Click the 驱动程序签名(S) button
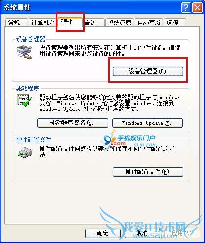This screenshot has height=243, width=205. (x=72, y=123)
